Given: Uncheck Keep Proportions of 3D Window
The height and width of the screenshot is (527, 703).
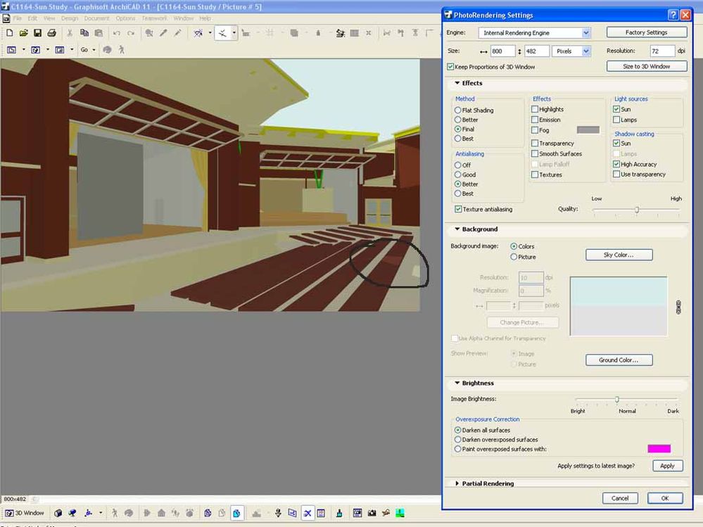Looking at the screenshot, I should click(450, 67).
